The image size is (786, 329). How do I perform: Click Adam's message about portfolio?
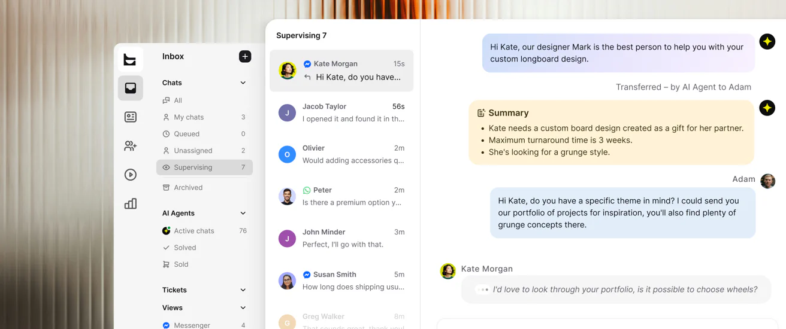(622, 213)
